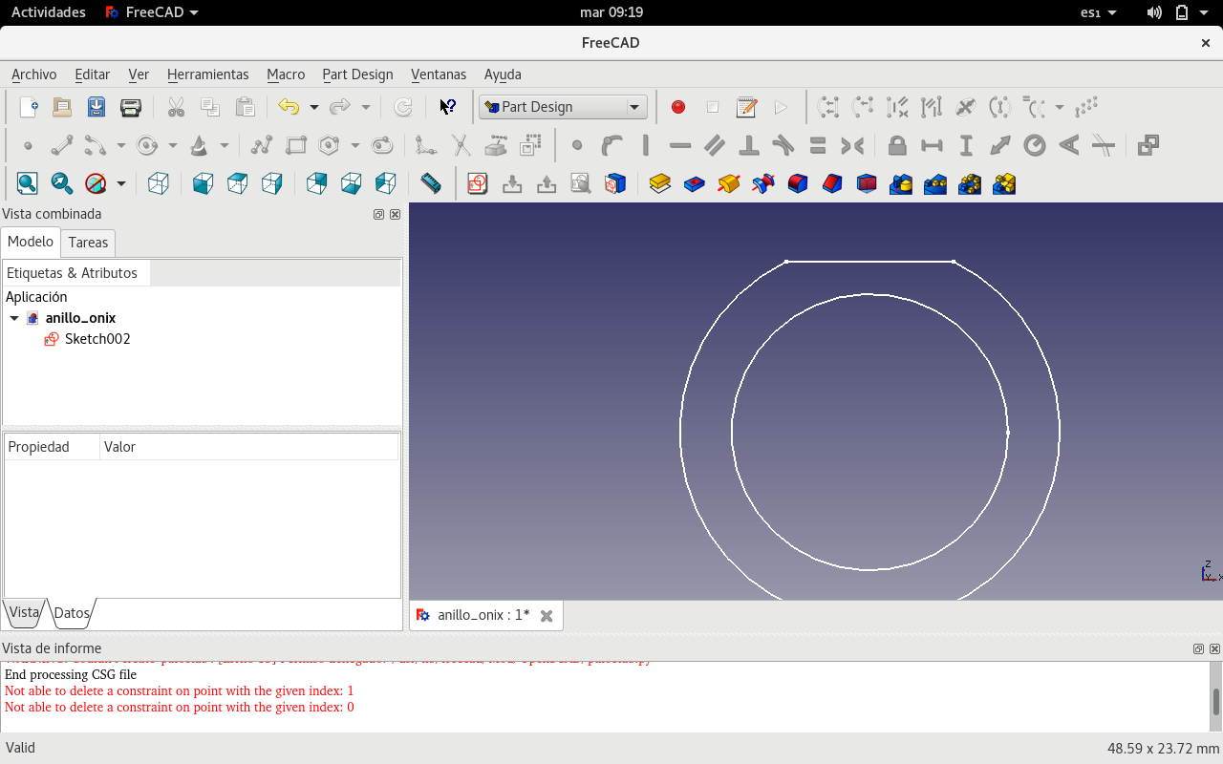
Task: Click the Etiquetas & Atributos column header
Action: coord(76,273)
